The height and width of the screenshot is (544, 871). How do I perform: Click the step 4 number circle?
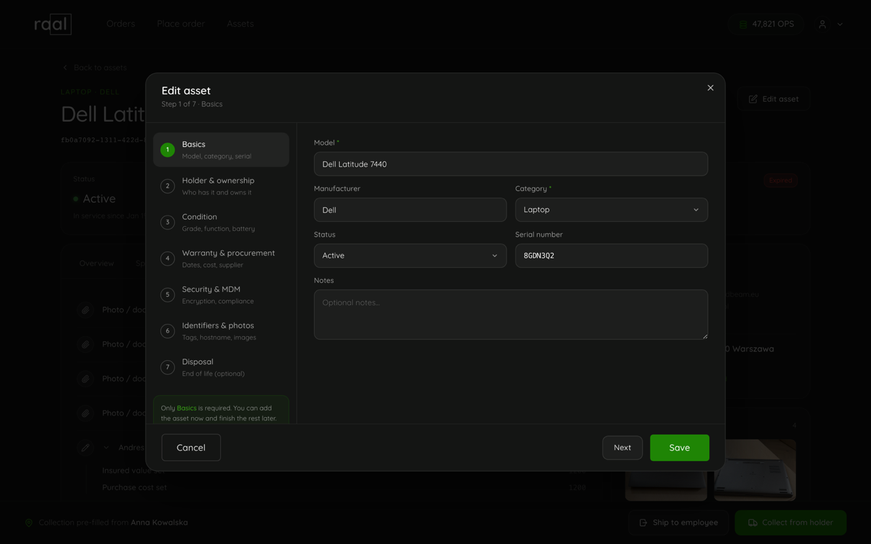click(167, 259)
